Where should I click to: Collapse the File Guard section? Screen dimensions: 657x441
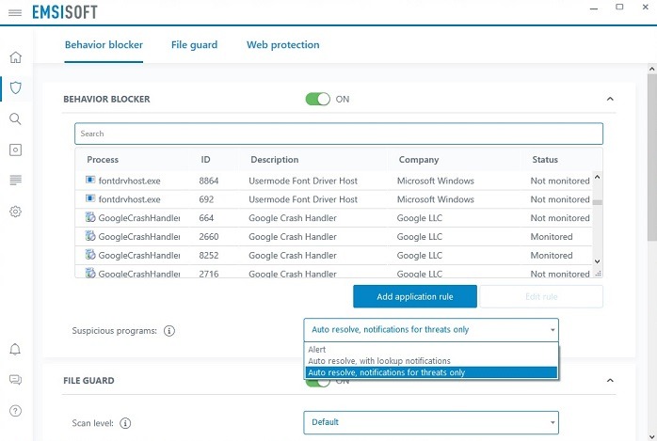click(x=610, y=380)
